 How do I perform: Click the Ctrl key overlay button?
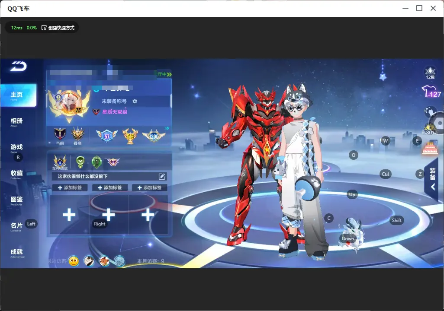386,174
